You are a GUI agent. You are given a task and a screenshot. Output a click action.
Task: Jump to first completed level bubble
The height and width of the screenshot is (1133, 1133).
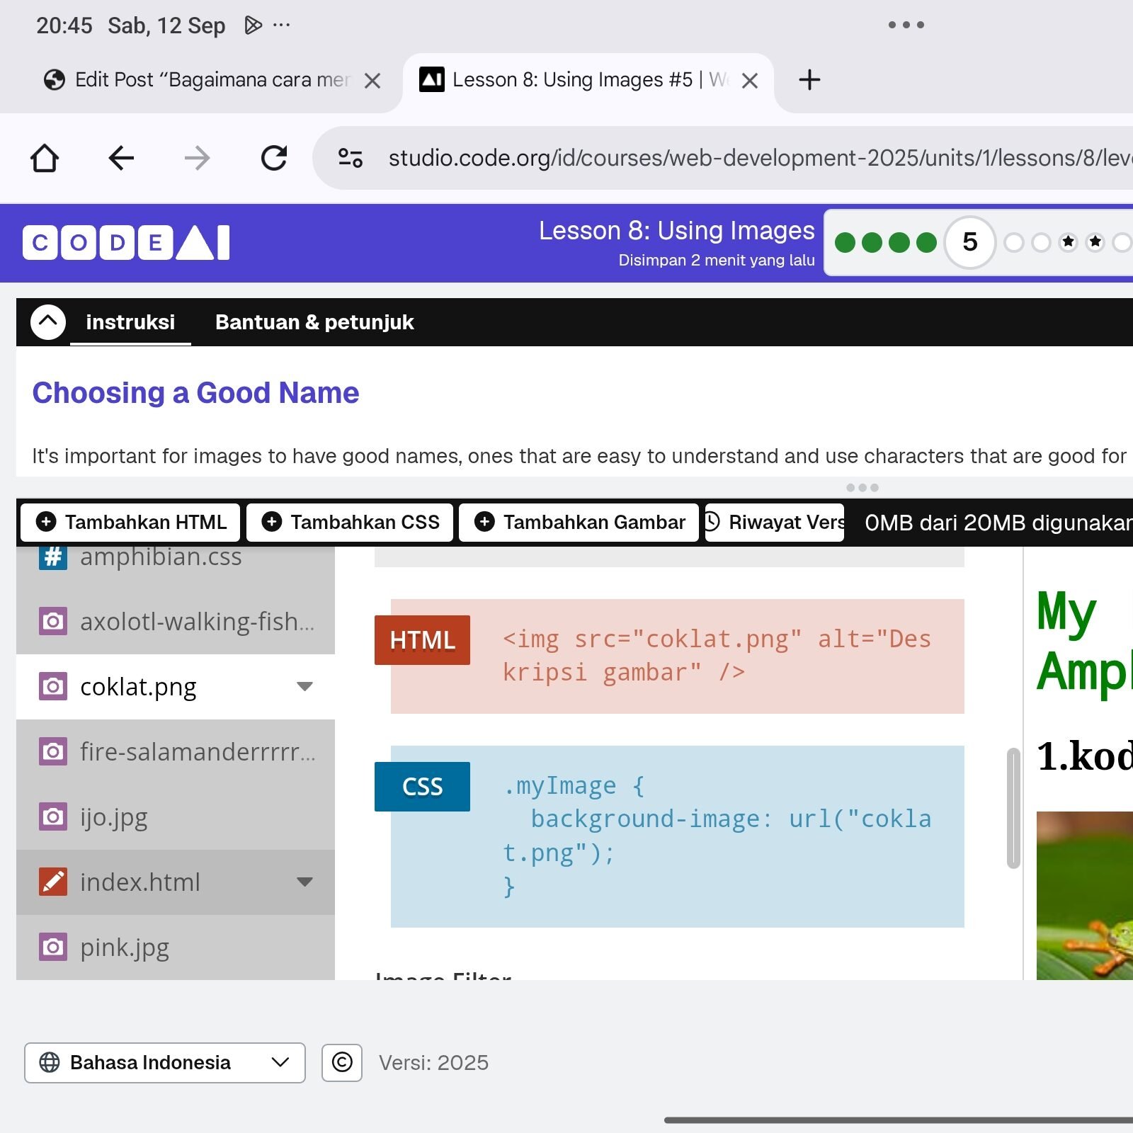coord(845,243)
